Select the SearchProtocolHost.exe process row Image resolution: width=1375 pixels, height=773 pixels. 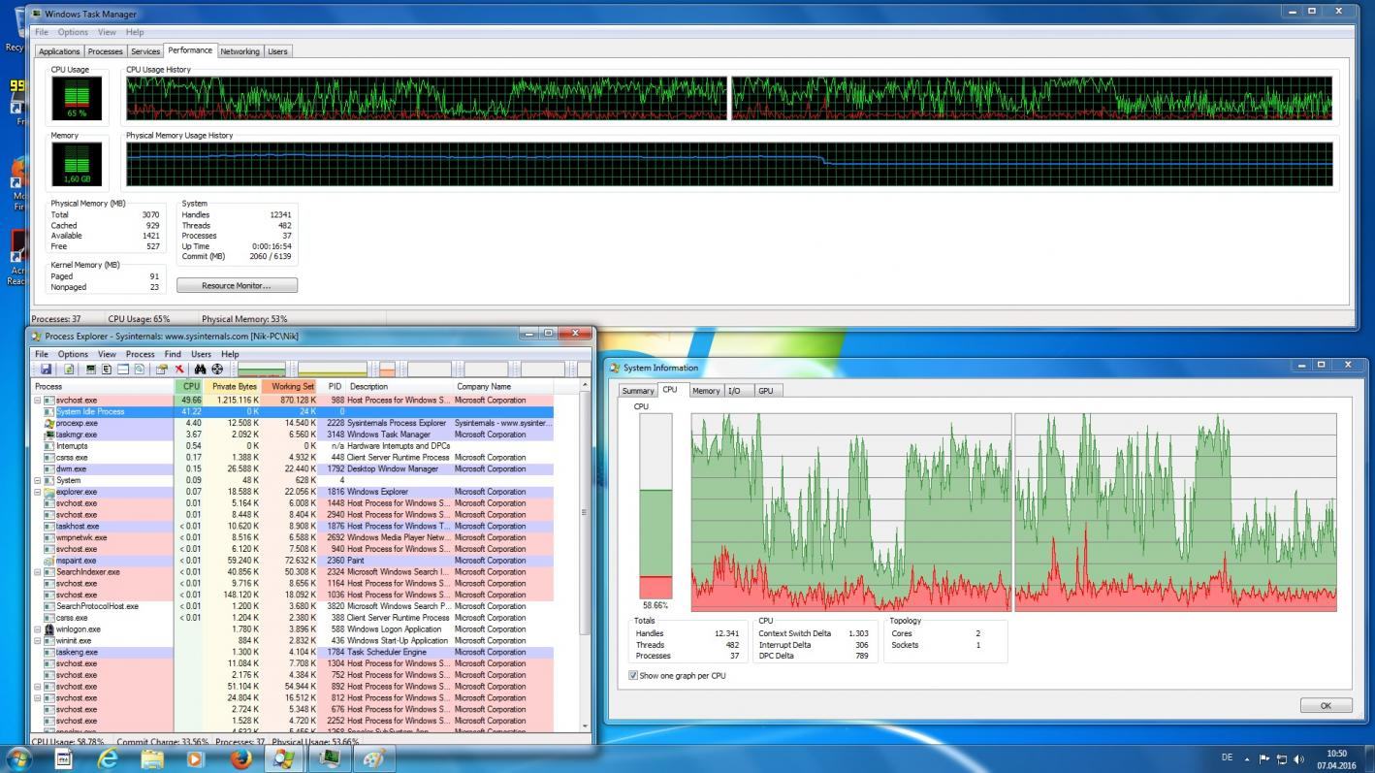(294, 606)
